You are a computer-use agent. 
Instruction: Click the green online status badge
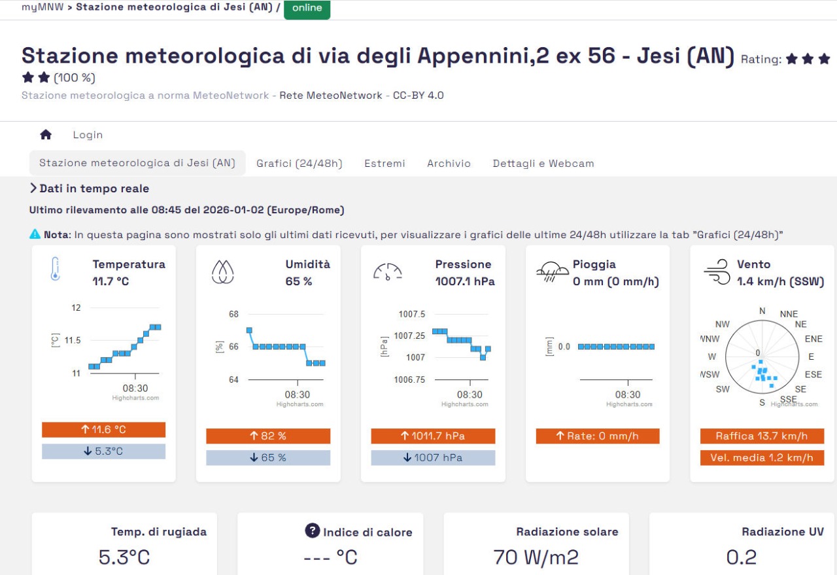307,9
